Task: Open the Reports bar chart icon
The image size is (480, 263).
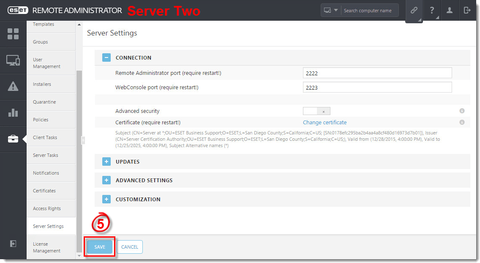Action: [13, 112]
